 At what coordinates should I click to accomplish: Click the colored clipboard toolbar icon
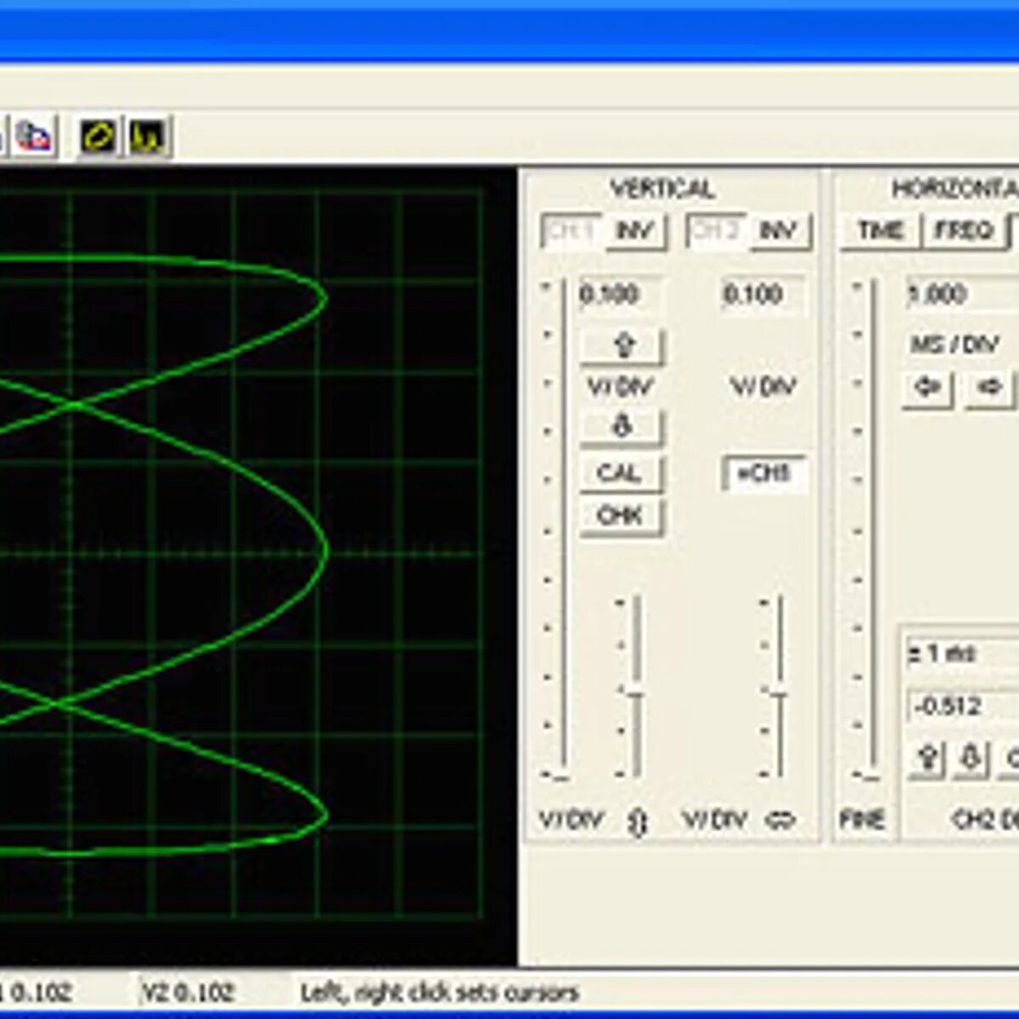(x=34, y=136)
